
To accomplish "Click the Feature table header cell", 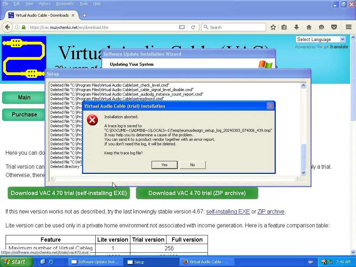I will pyautogui.click(x=50, y=240).
